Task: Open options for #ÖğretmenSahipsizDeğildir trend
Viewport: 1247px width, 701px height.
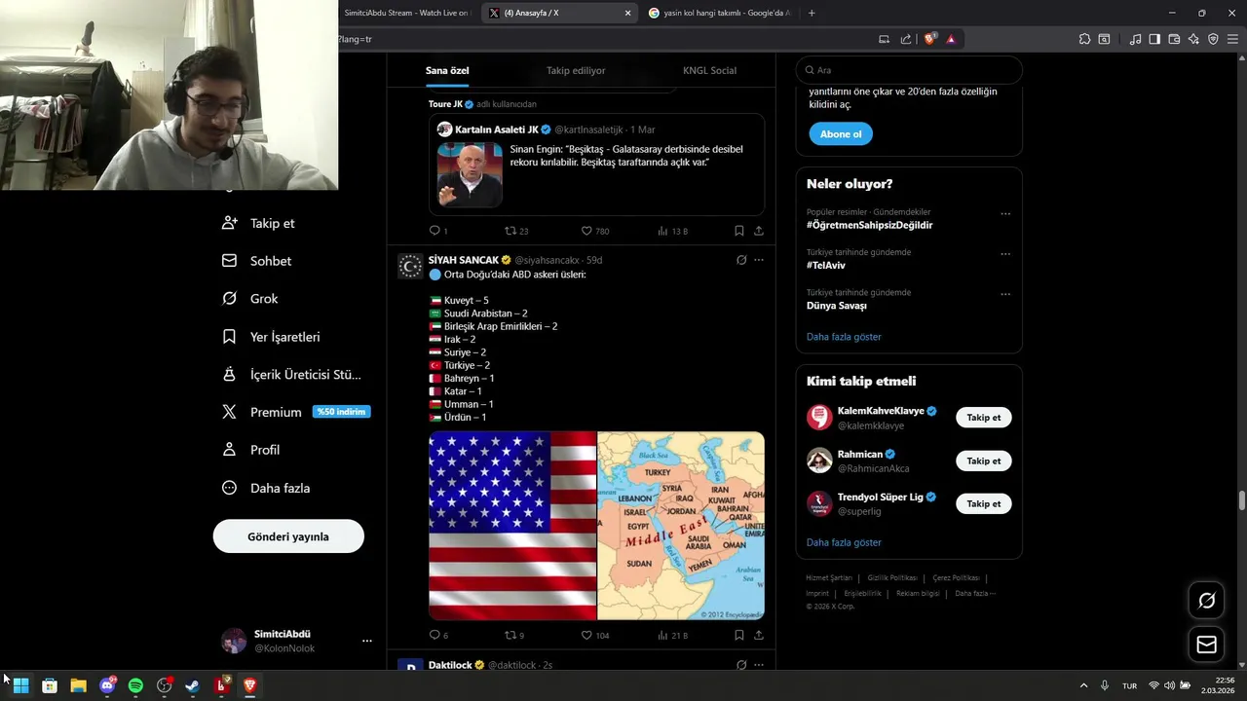Action: point(1005,214)
